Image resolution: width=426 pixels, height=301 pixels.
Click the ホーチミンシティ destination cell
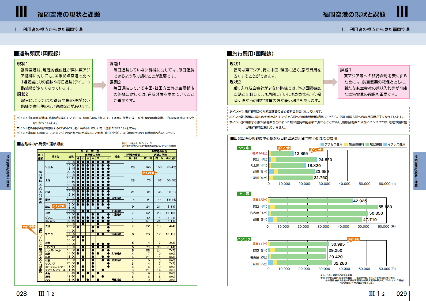point(55,267)
